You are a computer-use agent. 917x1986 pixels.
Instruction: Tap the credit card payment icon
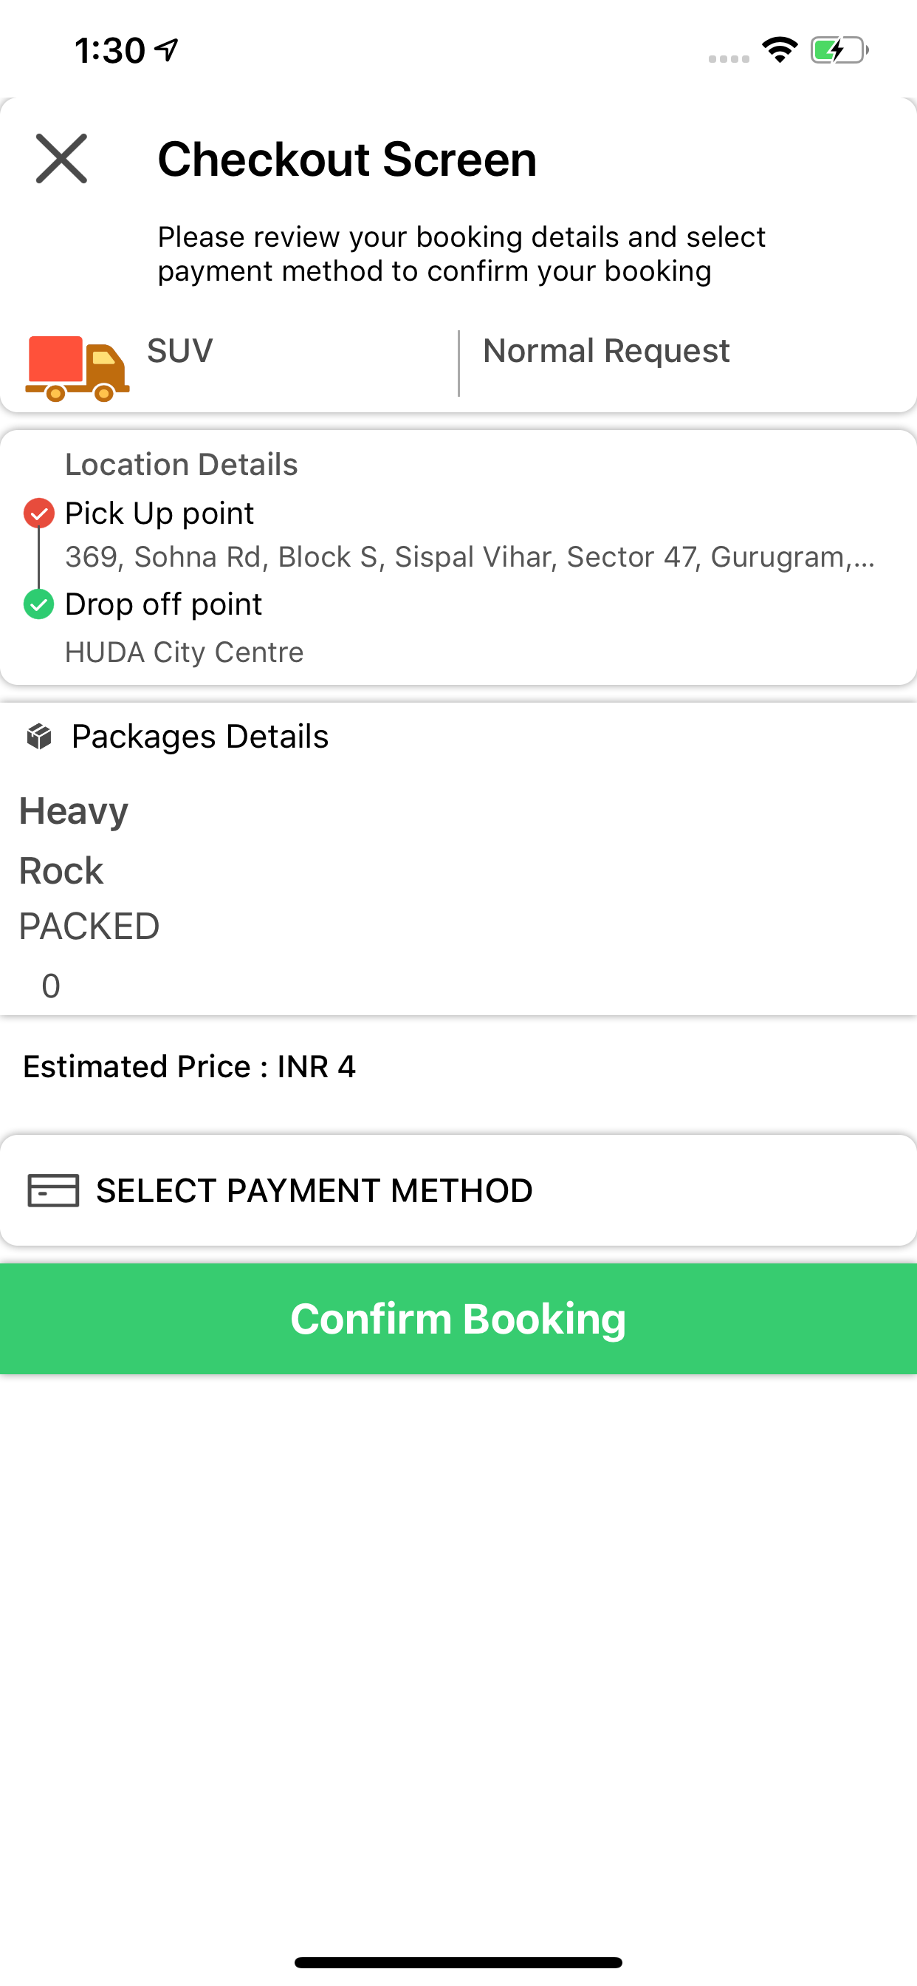tap(53, 1190)
